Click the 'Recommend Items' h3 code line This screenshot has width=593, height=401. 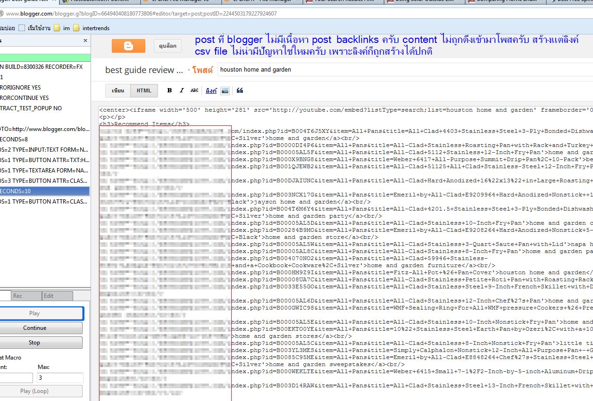click(144, 124)
